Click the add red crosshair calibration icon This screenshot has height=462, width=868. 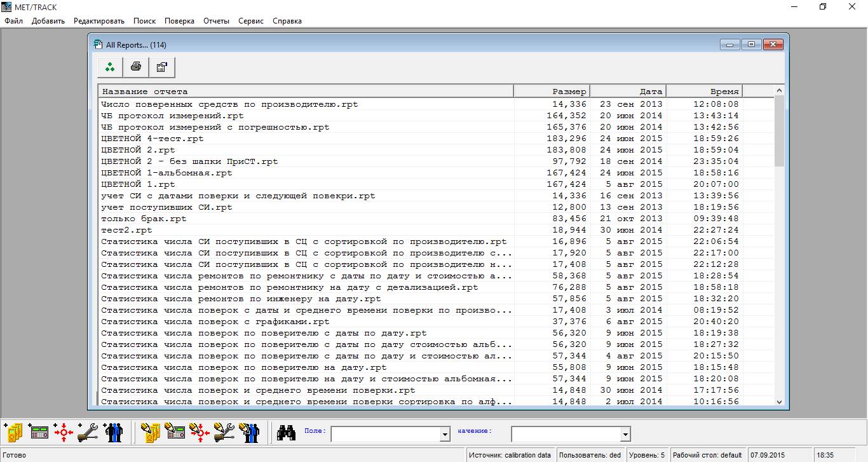(64, 433)
